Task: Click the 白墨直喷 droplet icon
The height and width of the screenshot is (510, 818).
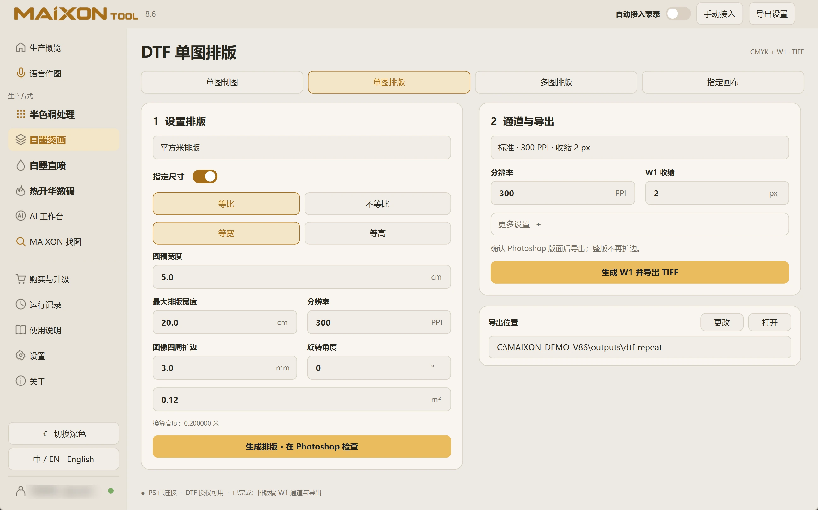Action: [x=21, y=165]
